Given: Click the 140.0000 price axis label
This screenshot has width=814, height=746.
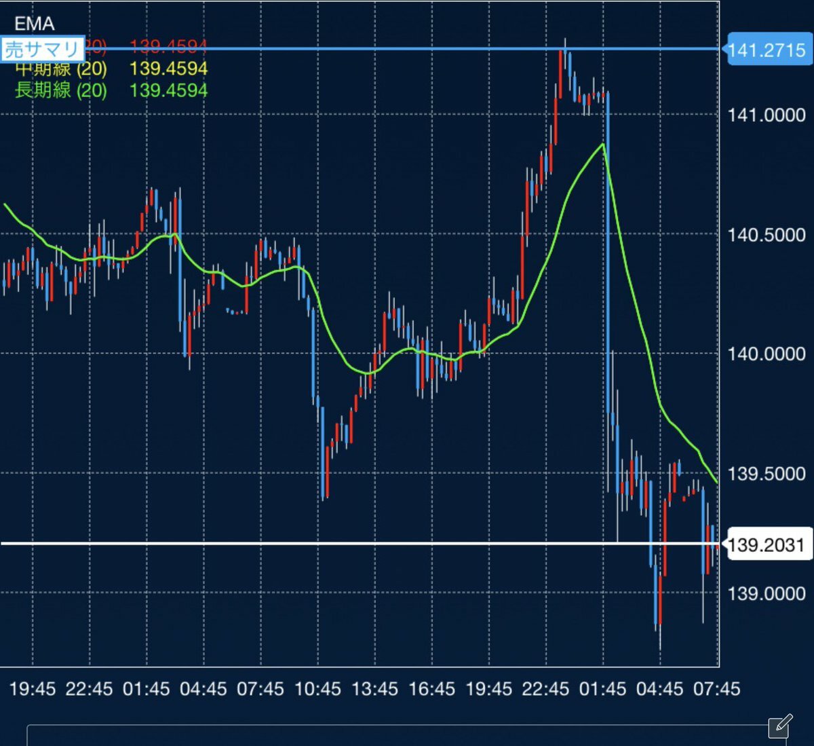Looking at the screenshot, I should click(x=767, y=354).
